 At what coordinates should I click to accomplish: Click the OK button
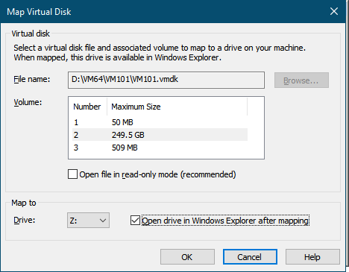pos(187,257)
